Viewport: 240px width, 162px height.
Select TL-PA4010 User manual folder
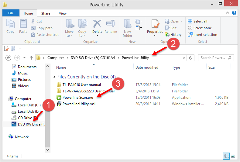tap(79, 85)
